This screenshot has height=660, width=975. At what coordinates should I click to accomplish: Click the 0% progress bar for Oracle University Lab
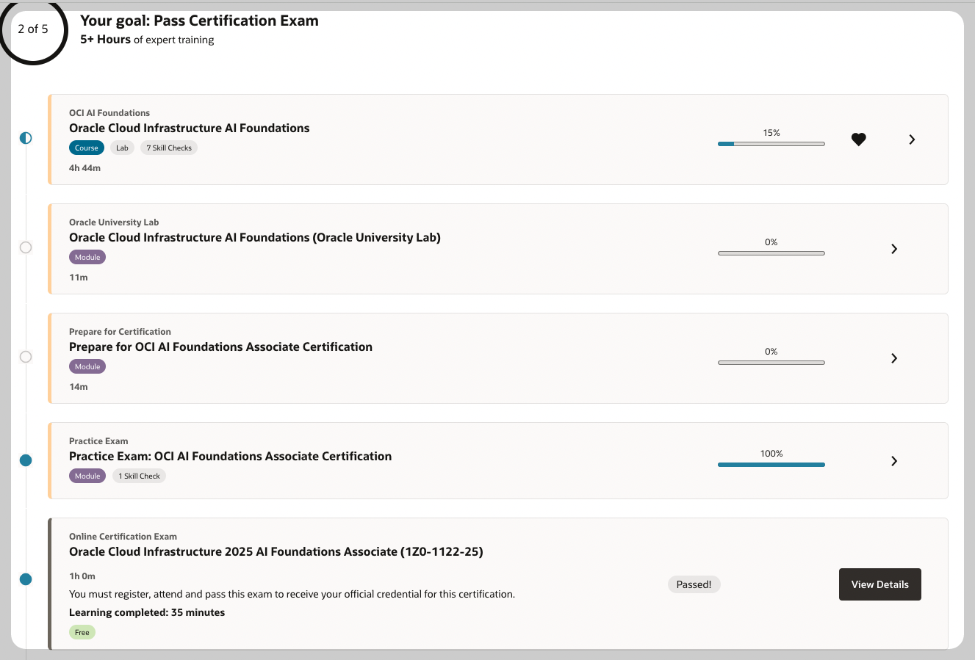tap(771, 253)
